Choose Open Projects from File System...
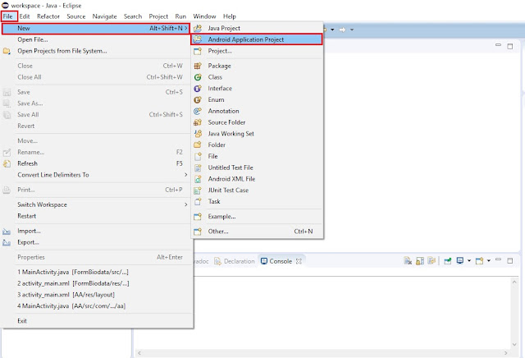This screenshot has height=358, width=525. [x=96, y=51]
